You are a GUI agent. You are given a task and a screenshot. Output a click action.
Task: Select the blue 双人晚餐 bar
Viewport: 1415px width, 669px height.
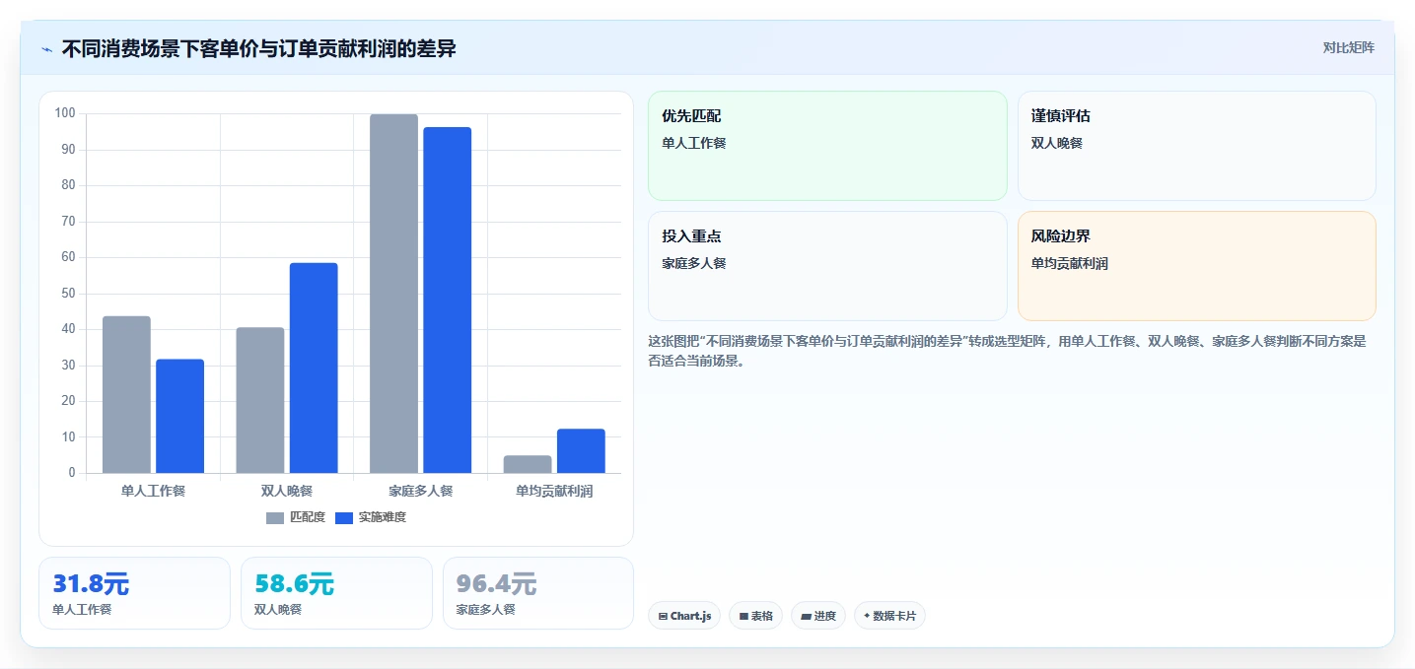tap(314, 368)
